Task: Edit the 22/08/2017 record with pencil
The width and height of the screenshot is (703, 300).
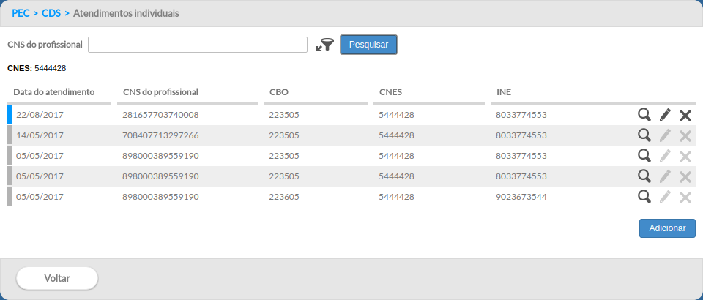Action: click(665, 115)
